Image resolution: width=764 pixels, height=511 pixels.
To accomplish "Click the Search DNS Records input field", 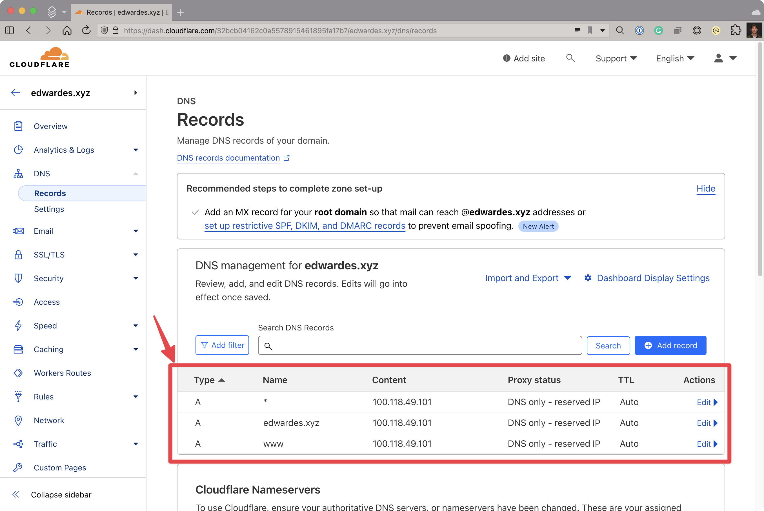I will (420, 345).
